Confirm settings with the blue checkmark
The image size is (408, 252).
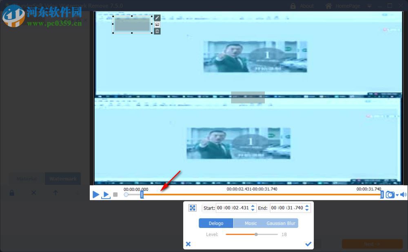[308, 244]
